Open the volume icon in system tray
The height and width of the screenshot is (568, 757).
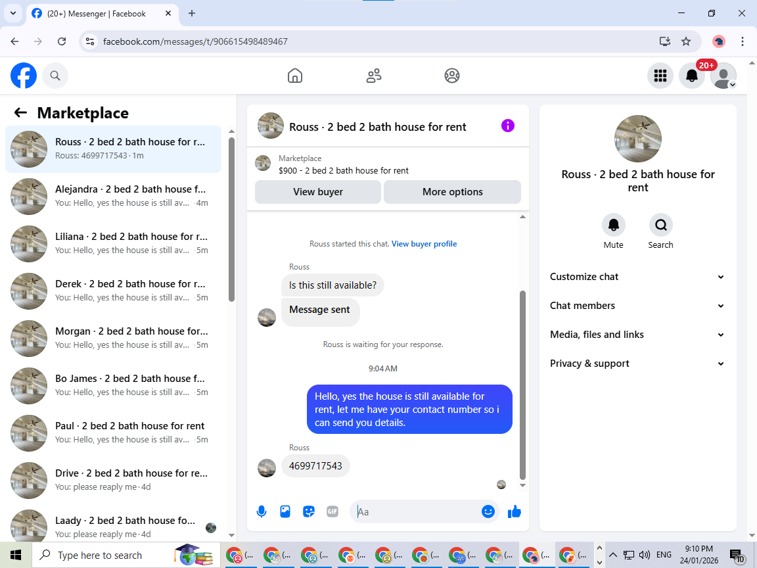(x=644, y=555)
